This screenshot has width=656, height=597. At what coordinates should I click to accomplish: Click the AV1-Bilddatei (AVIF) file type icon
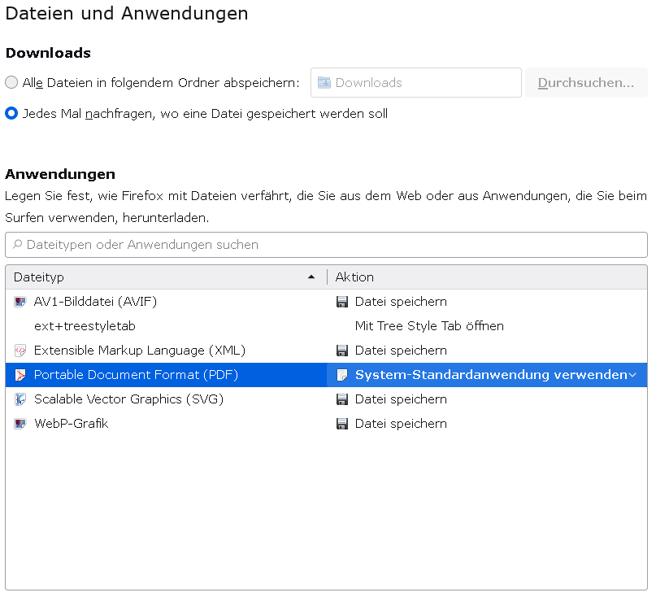point(20,302)
